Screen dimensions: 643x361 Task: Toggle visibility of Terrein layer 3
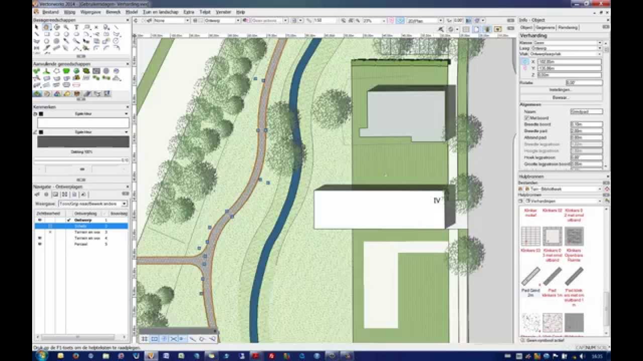click(50, 232)
